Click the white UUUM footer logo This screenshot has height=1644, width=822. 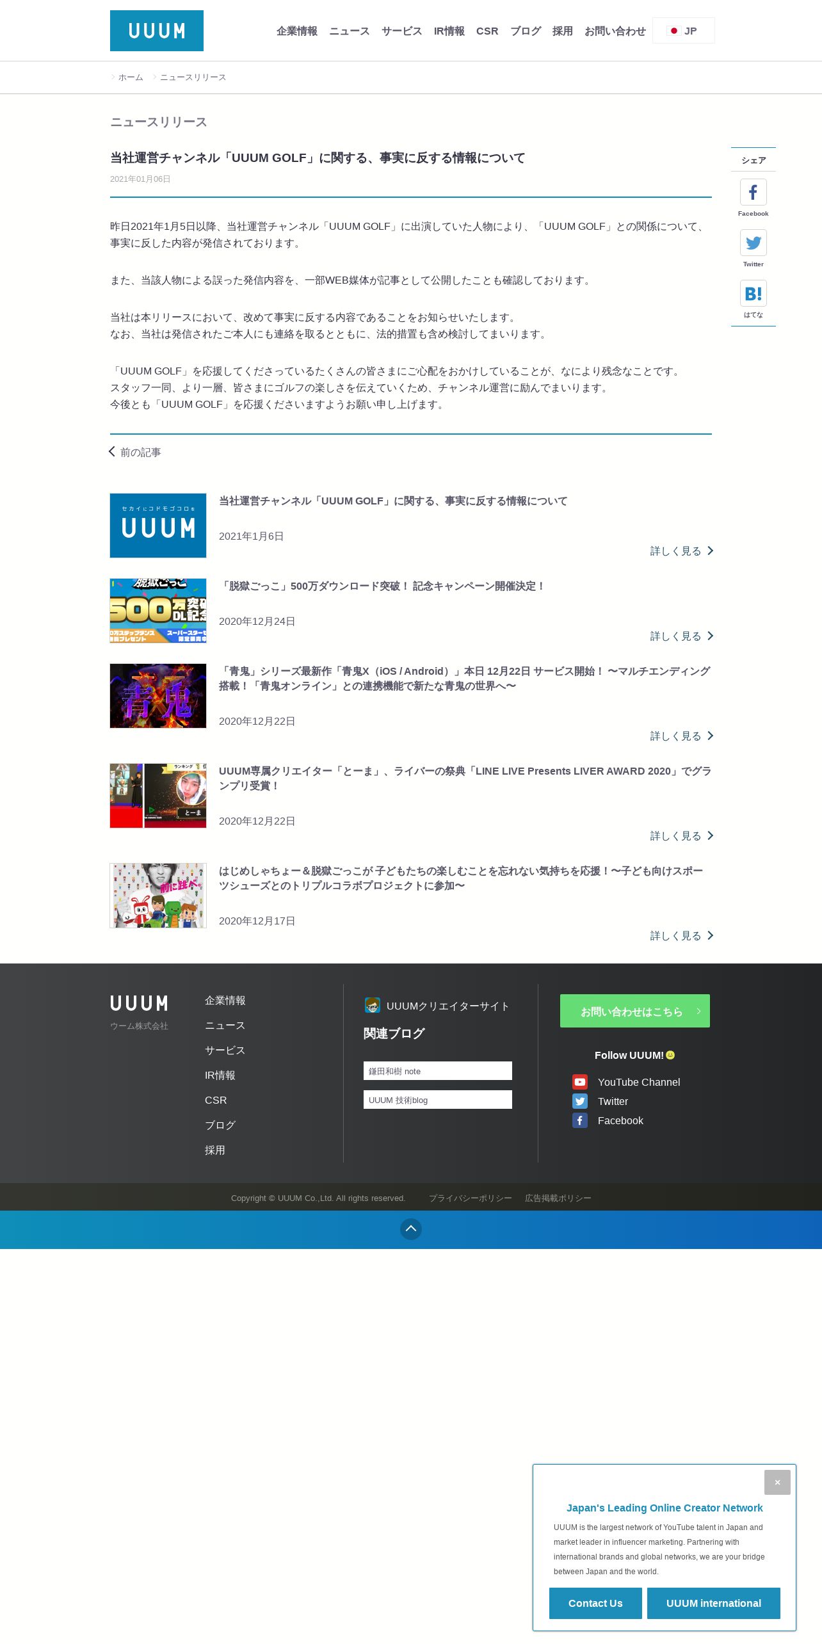[139, 1003]
